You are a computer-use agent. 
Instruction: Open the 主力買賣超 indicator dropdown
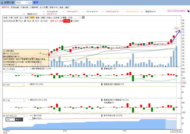(15, 69)
